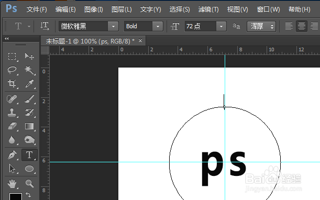Screen dimensions: 320x200
Task: Click the Bold font style field
Action: (x=138, y=26)
